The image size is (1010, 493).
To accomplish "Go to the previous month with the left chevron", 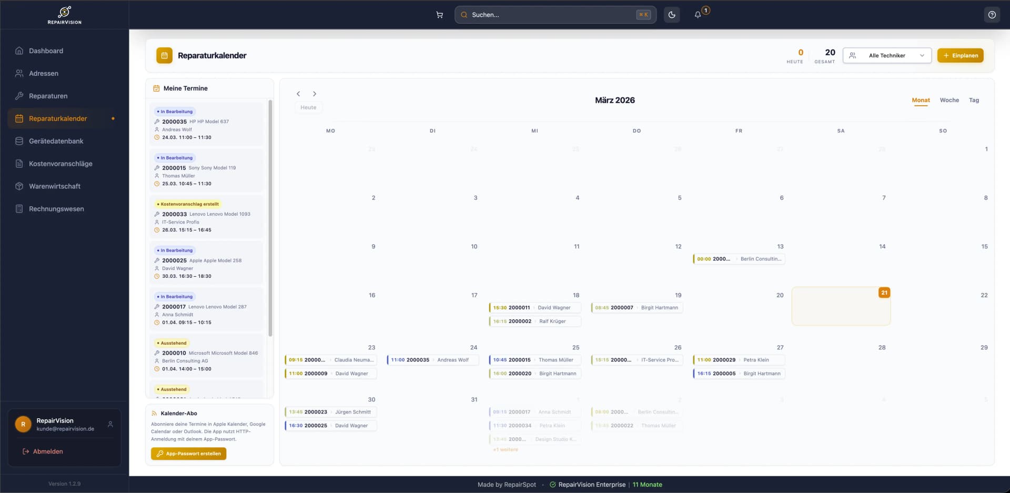I will 298,94.
